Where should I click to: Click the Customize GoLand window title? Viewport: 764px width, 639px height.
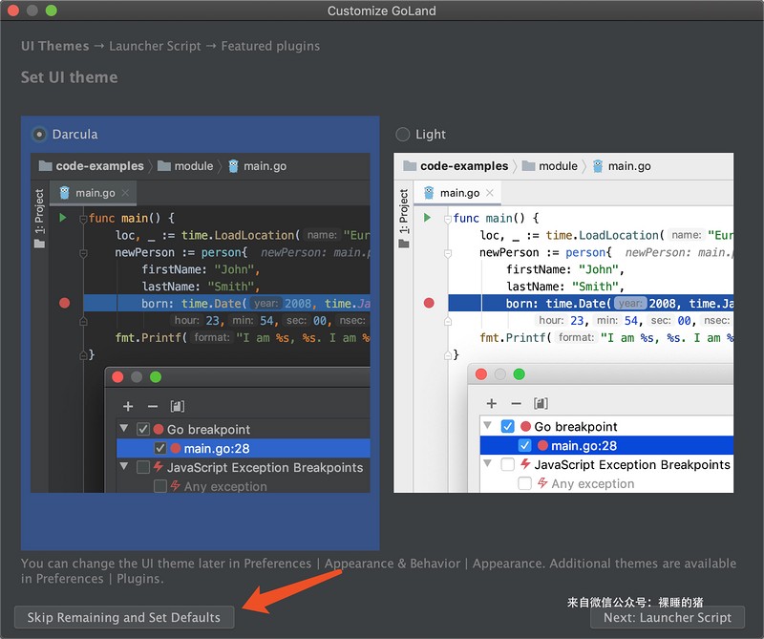point(381,11)
